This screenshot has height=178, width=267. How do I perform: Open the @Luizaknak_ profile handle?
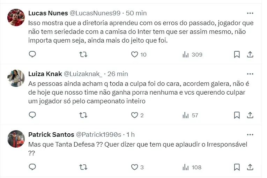(x=83, y=74)
